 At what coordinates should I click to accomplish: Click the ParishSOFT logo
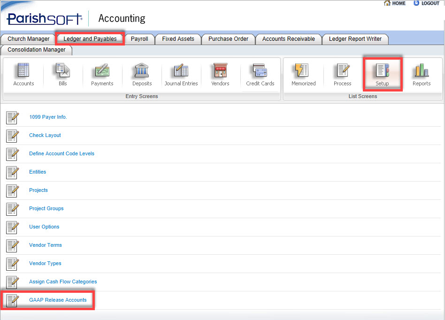coord(45,19)
